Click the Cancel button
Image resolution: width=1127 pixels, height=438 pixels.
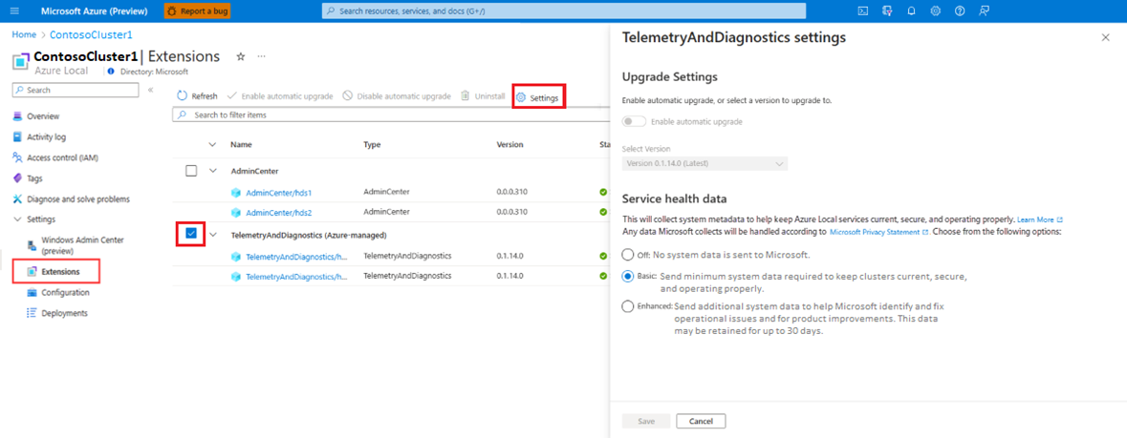701,422
